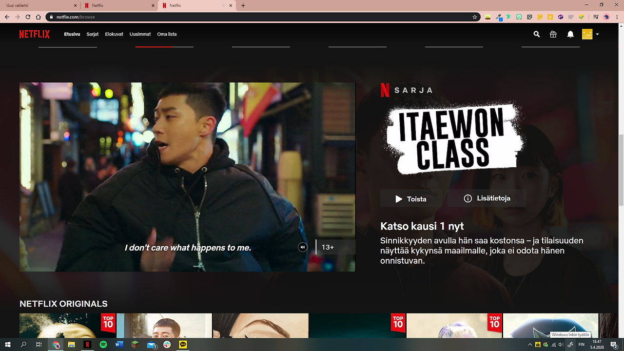Expand the profile menu caret
The image size is (624, 351).
(x=597, y=35)
